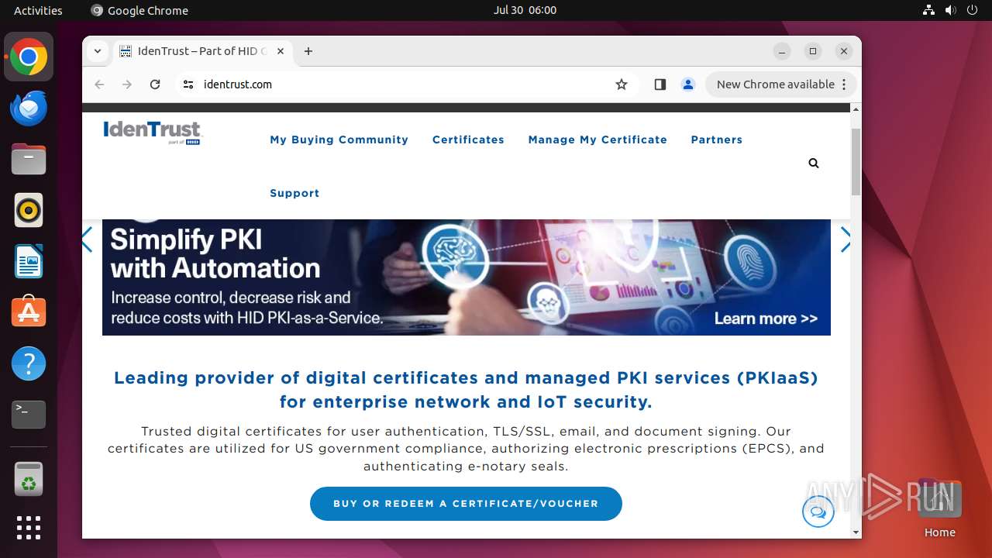Open the Chrome profile avatar
992x558 pixels.
(688, 84)
